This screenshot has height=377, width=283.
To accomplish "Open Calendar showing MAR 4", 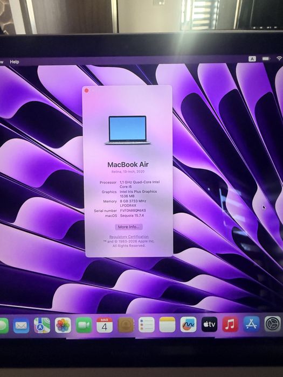I will click(x=105, y=325).
